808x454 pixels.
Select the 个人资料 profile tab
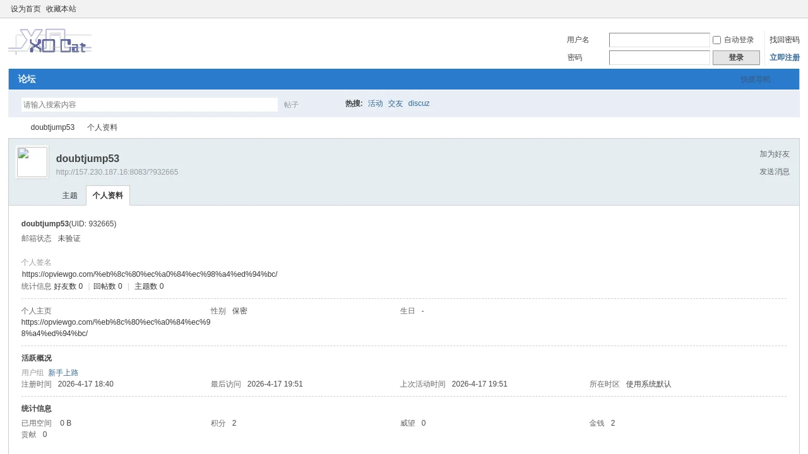click(108, 195)
